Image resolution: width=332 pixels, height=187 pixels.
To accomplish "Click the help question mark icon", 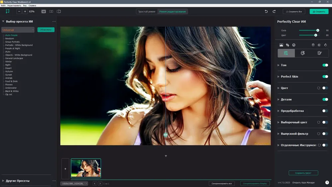I will tap(327, 182).
